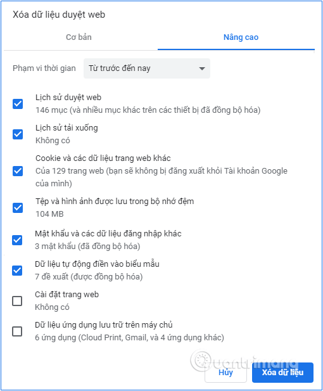Check the Cài đặt trang web checkbox
323x391 pixels.
(17, 301)
